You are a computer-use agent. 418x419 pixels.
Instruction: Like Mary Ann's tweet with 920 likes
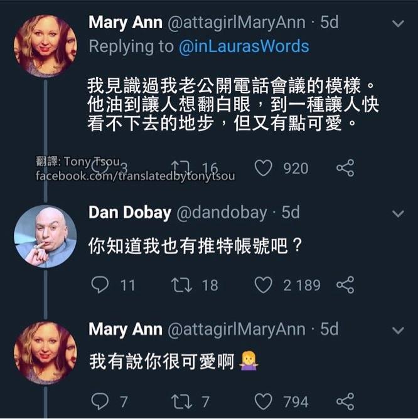263,168
